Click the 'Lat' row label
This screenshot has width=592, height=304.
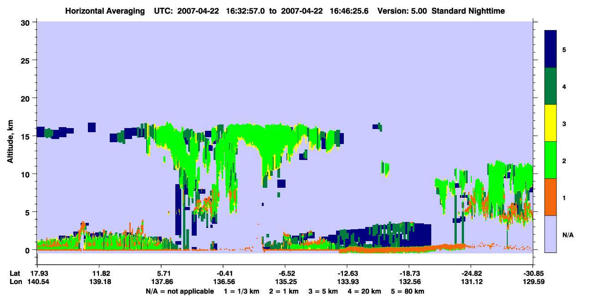tap(15, 273)
